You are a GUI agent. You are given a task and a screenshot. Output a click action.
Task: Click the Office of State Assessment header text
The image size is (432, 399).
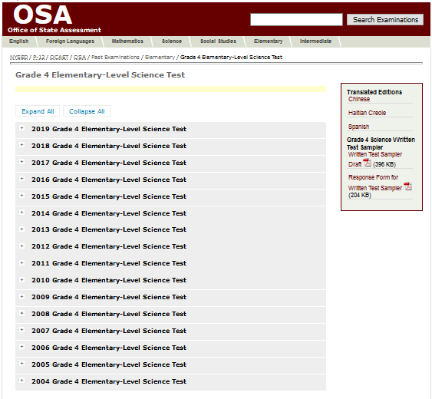(54, 30)
